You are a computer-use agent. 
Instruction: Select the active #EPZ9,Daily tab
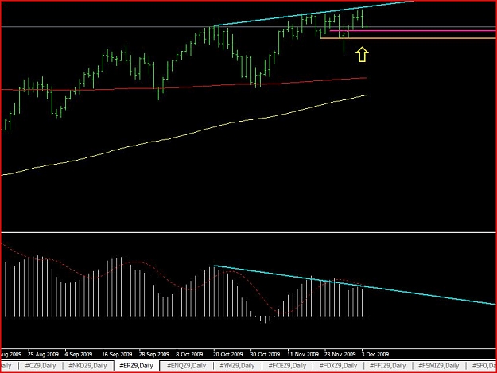[x=136, y=366]
